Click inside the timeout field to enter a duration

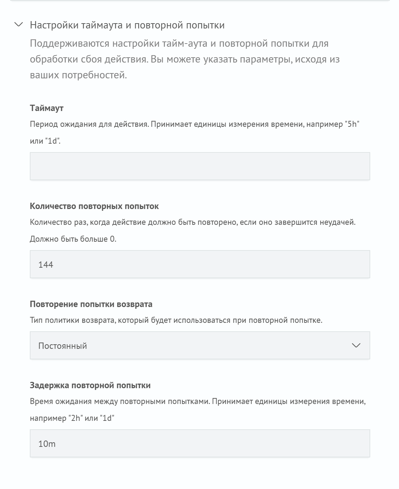pyautogui.click(x=200, y=166)
